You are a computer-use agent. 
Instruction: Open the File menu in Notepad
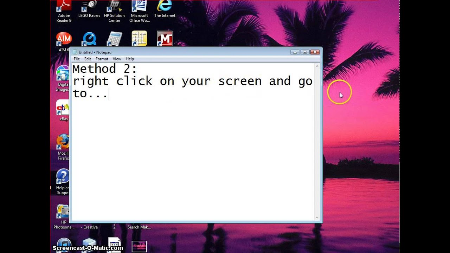tap(77, 59)
